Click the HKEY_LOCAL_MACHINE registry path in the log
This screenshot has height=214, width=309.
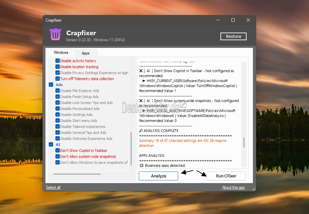point(187,113)
